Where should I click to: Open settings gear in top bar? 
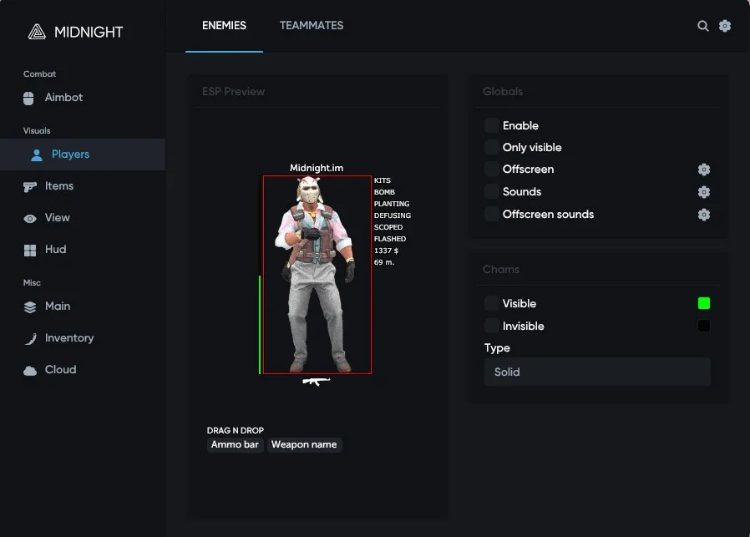coord(725,26)
